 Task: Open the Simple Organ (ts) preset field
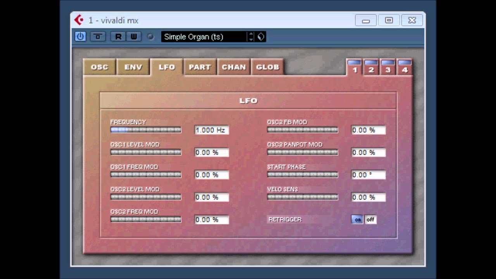(204, 37)
